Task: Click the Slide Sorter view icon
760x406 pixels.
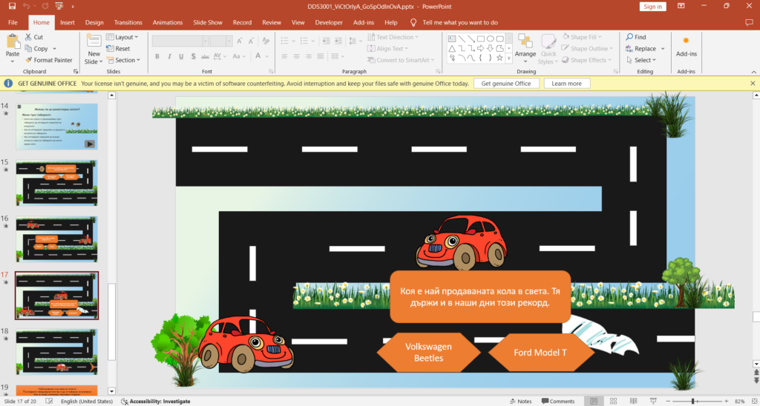Action: point(614,401)
